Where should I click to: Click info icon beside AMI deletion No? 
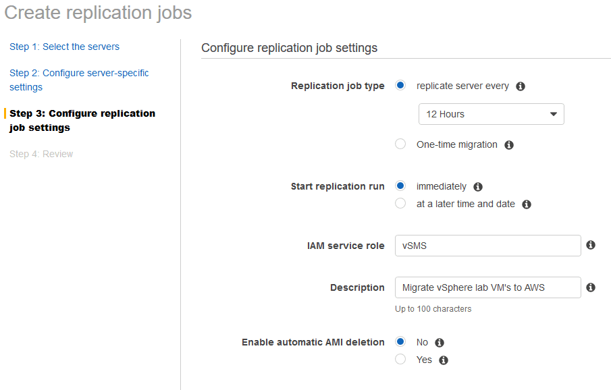click(440, 343)
